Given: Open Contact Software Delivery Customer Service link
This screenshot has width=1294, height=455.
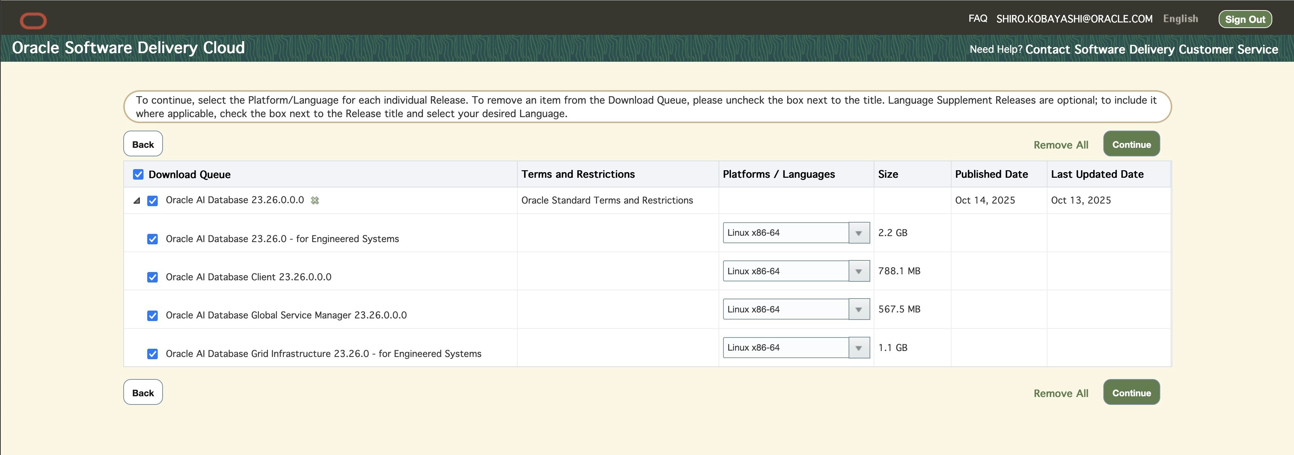Looking at the screenshot, I should 1151,49.
